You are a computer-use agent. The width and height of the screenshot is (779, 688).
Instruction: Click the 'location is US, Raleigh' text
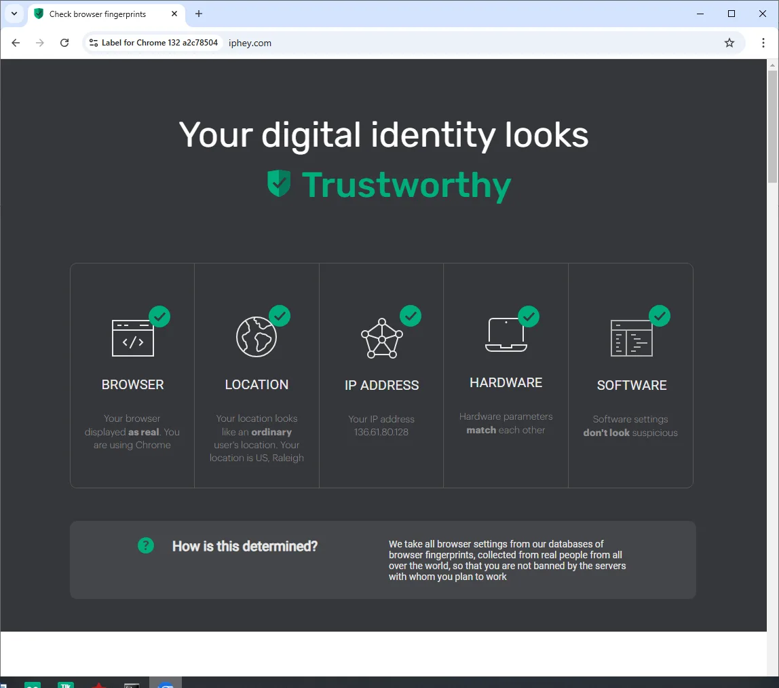[x=256, y=458]
